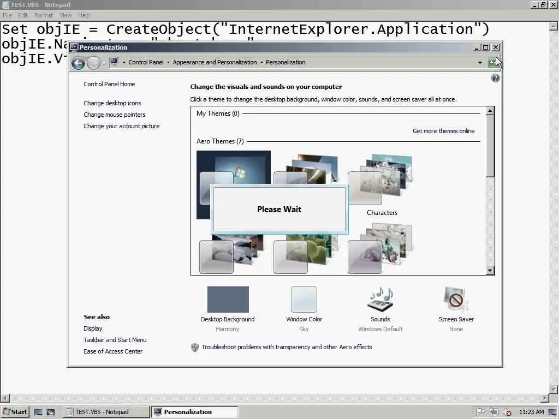Click the second quick launch icon on taskbar
This screenshot has height=419, width=559.
click(51, 412)
